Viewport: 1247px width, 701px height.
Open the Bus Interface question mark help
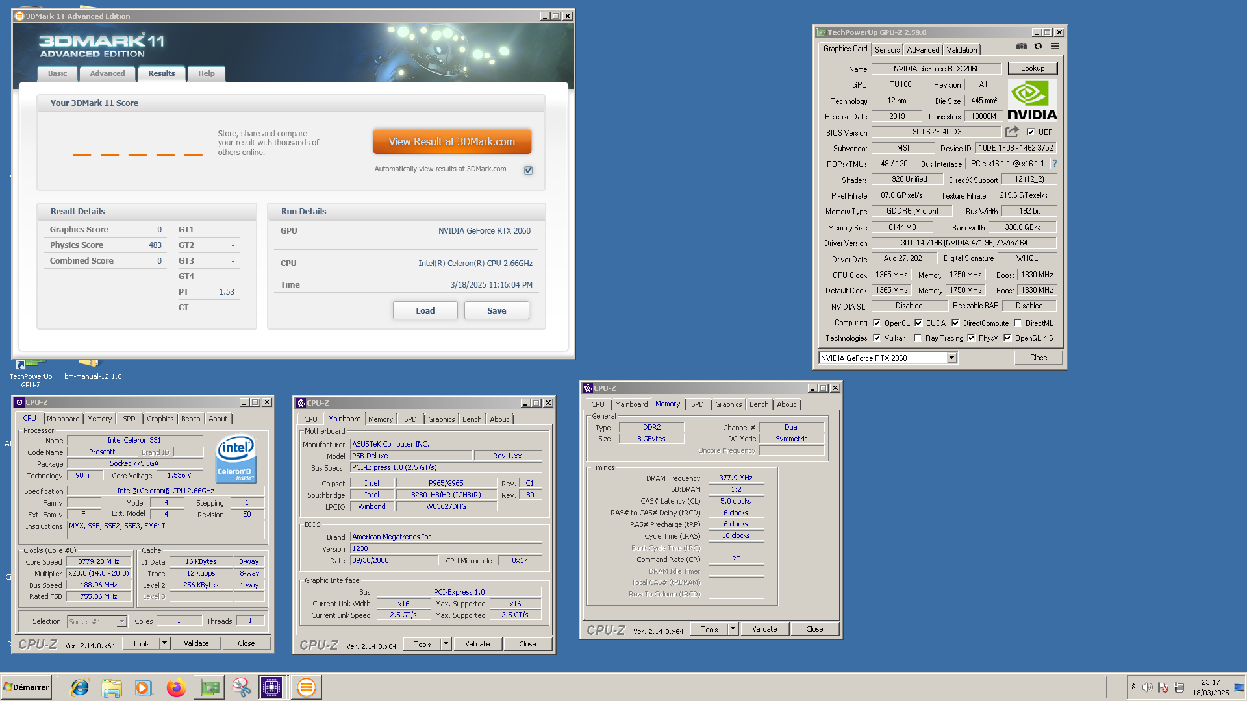coord(1055,164)
